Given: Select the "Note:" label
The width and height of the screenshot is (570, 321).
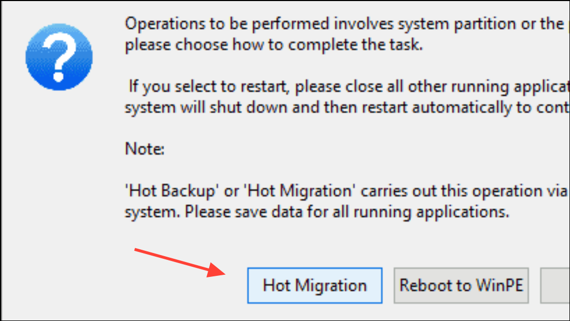Looking at the screenshot, I should pyautogui.click(x=144, y=149).
